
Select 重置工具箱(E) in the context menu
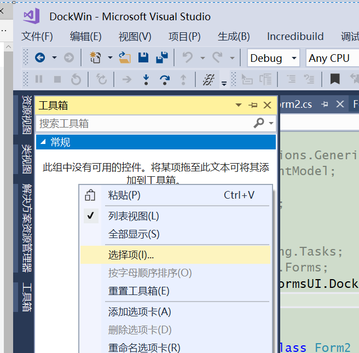[175, 291]
